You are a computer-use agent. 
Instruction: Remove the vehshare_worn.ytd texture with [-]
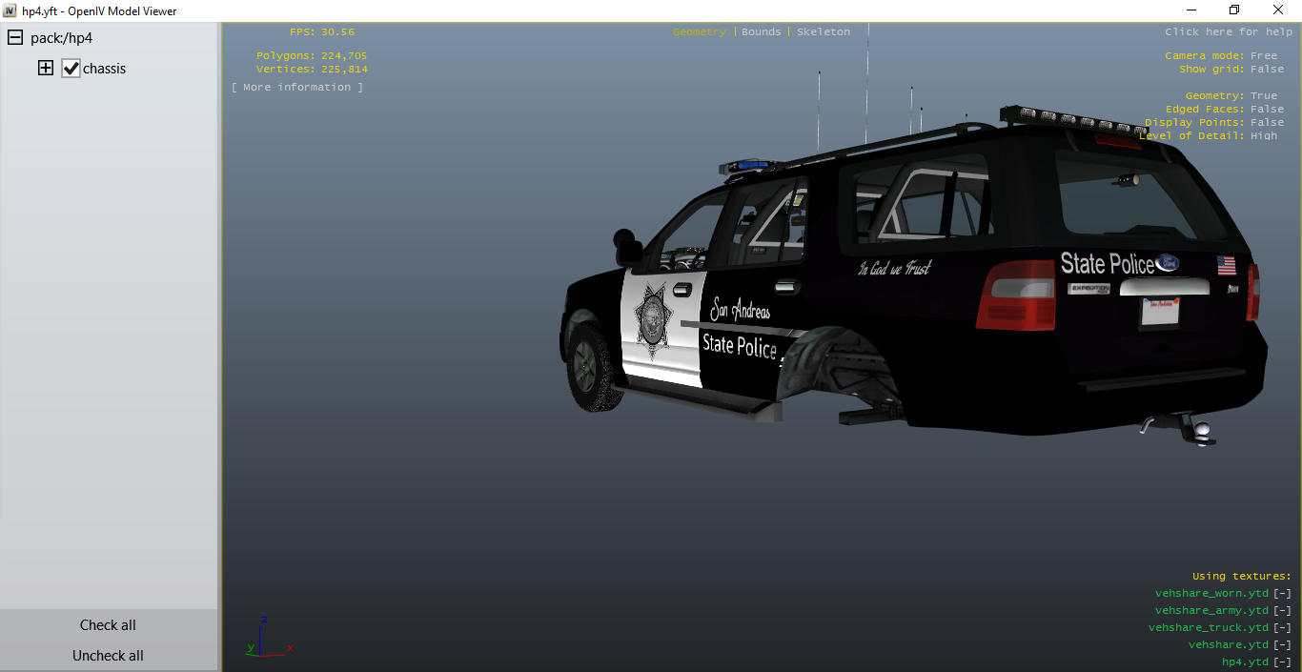click(x=1282, y=594)
